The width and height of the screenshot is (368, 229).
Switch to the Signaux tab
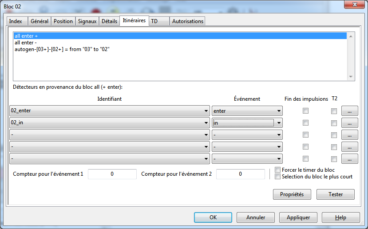pos(87,21)
